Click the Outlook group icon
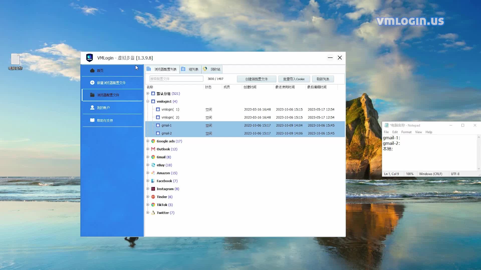 [153, 149]
